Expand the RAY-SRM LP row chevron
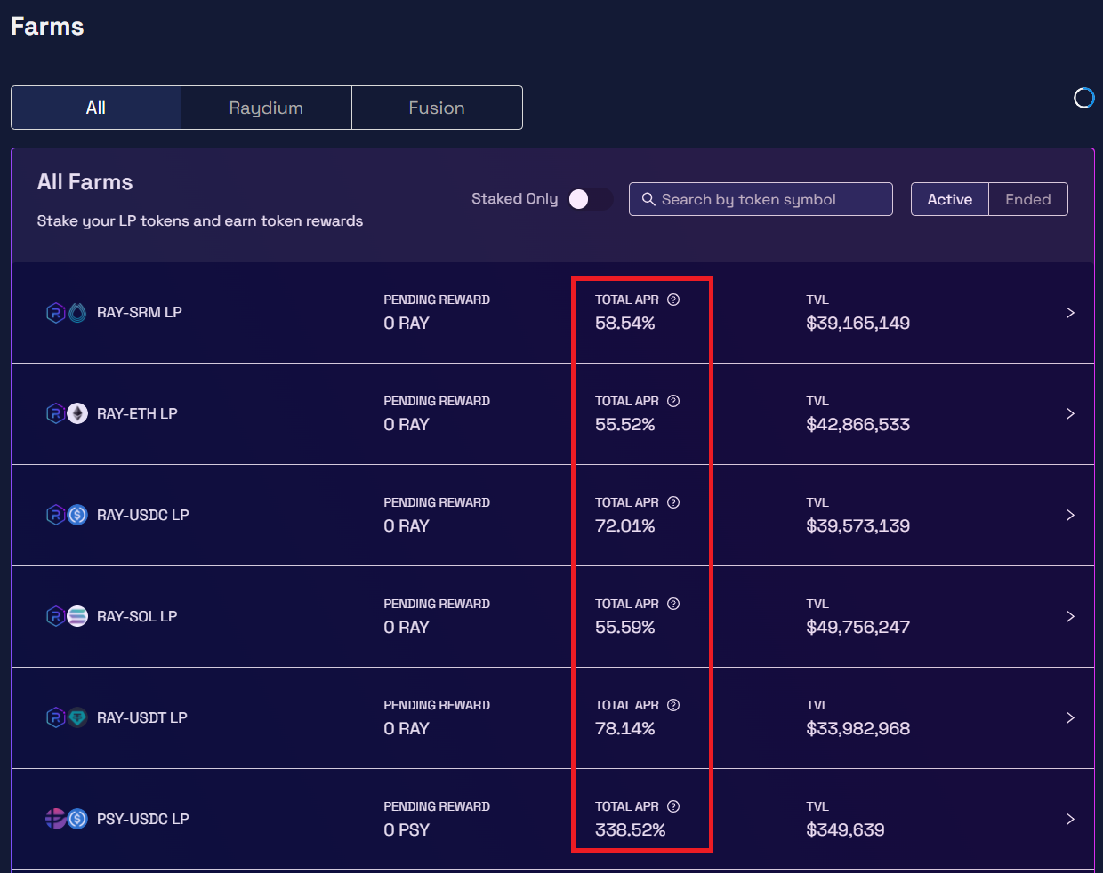 tap(1070, 313)
